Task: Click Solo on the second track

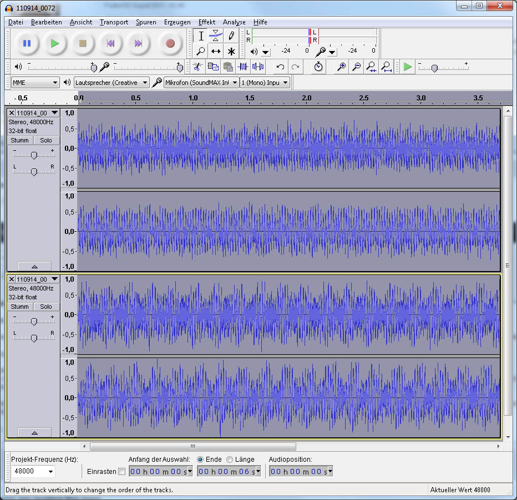Action: (46, 307)
